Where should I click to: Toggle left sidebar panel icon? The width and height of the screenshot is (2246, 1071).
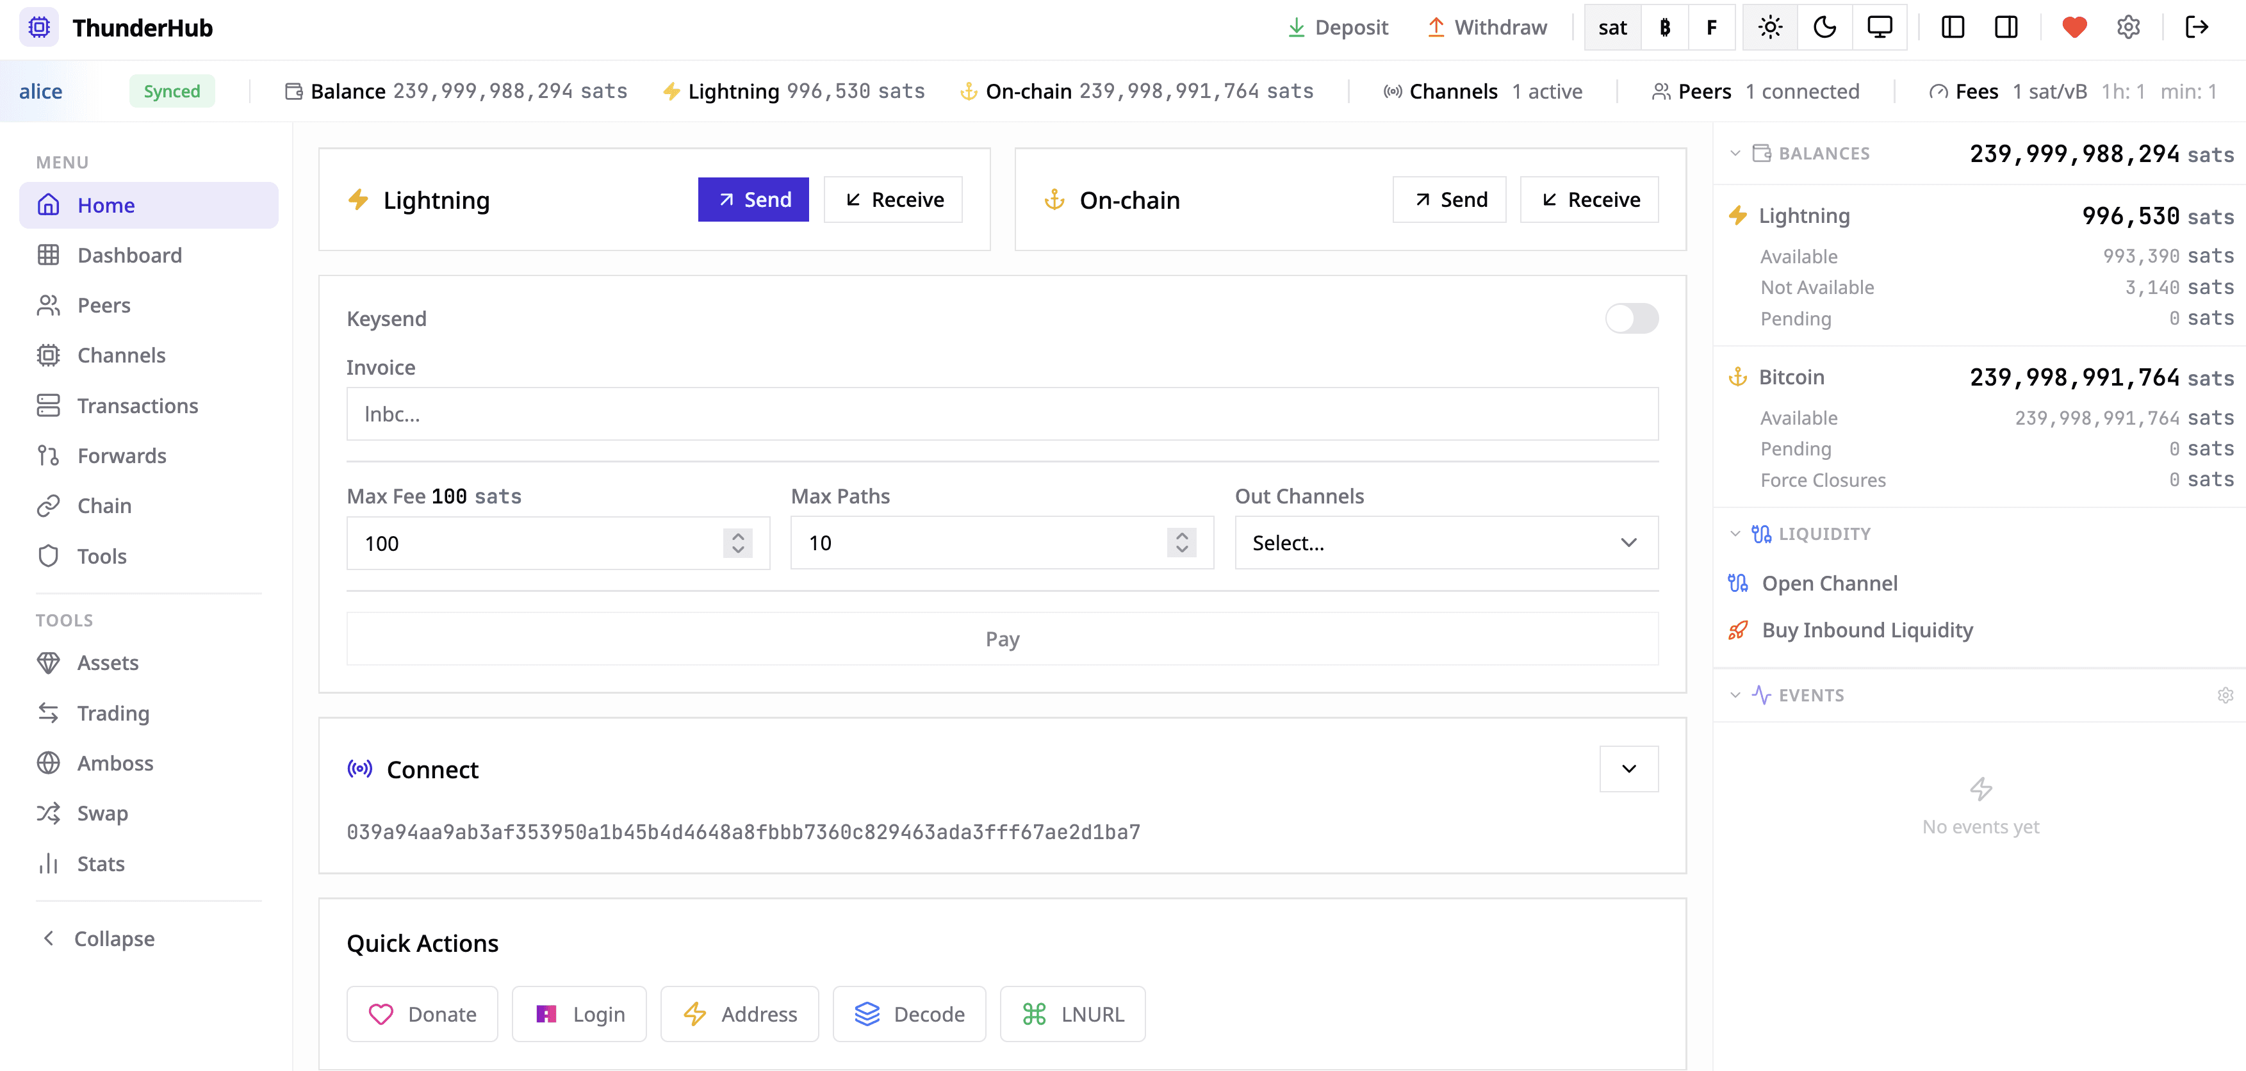[1952, 27]
